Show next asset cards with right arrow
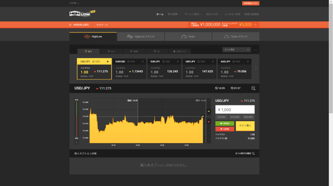Viewport: 333px width, 186px height. tap(256, 68)
